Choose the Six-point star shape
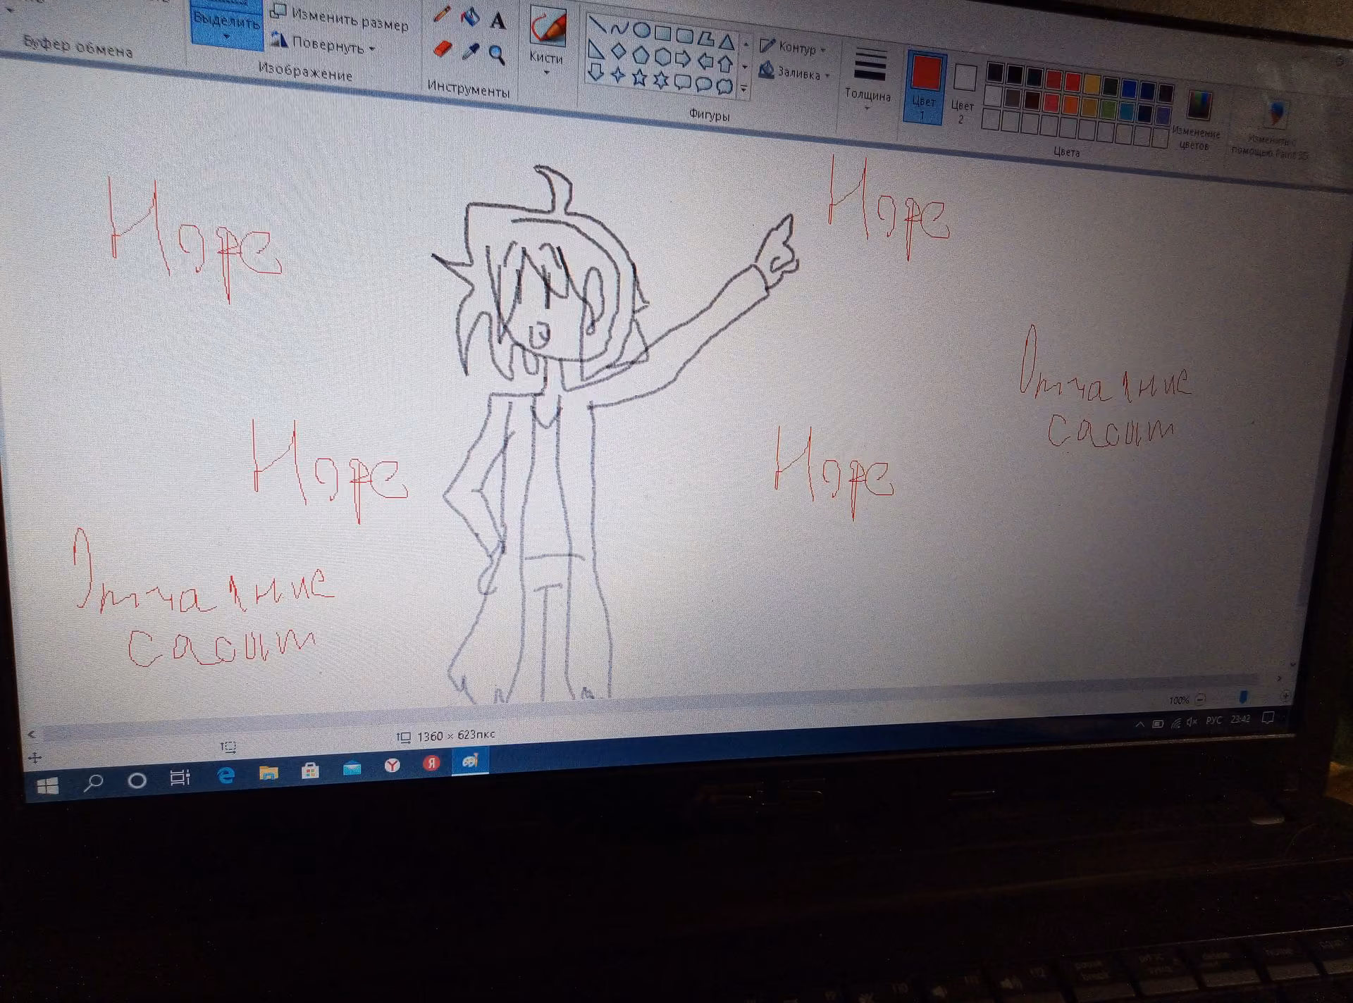Screen dimensions: 1353x1003 coord(661,80)
